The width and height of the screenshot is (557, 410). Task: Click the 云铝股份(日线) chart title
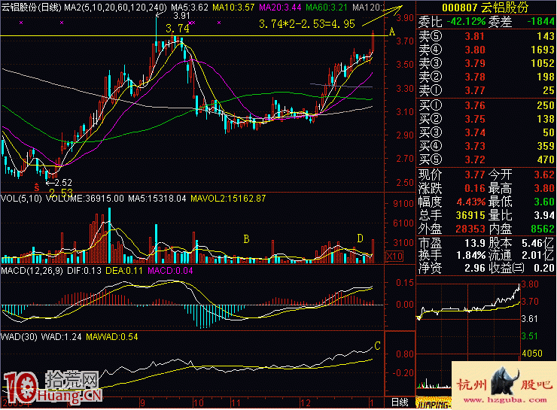32,7
